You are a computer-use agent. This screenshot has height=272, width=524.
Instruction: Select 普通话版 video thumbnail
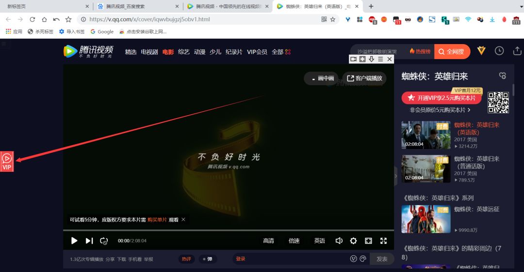click(x=426, y=168)
